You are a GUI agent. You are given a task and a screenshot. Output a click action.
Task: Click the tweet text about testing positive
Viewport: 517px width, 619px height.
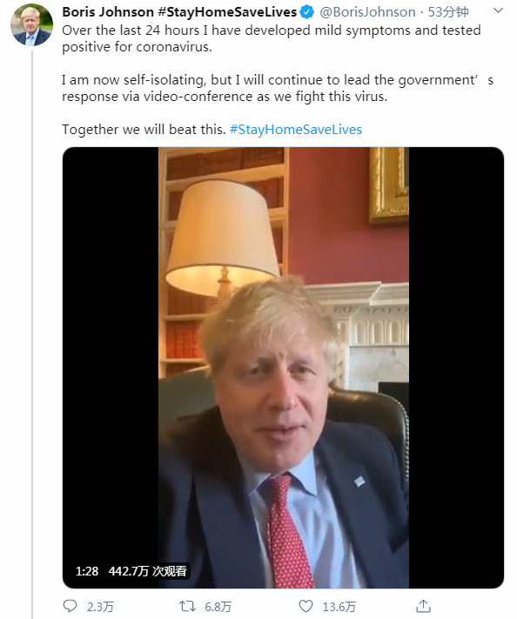(272, 38)
